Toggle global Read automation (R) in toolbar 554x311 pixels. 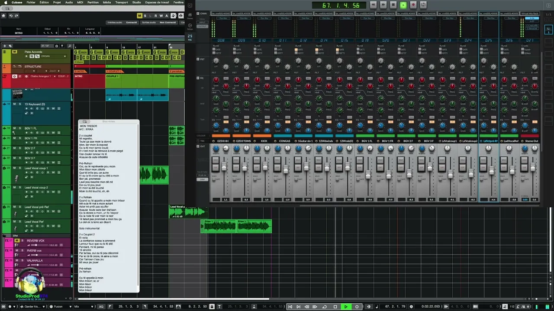click(x=155, y=16)
